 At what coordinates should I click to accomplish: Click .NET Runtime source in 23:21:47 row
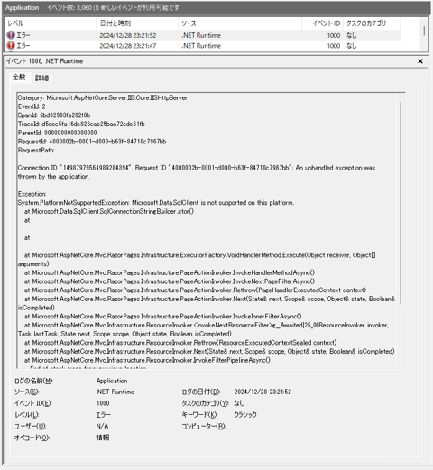pyautogui.click(x=201, y=46)
